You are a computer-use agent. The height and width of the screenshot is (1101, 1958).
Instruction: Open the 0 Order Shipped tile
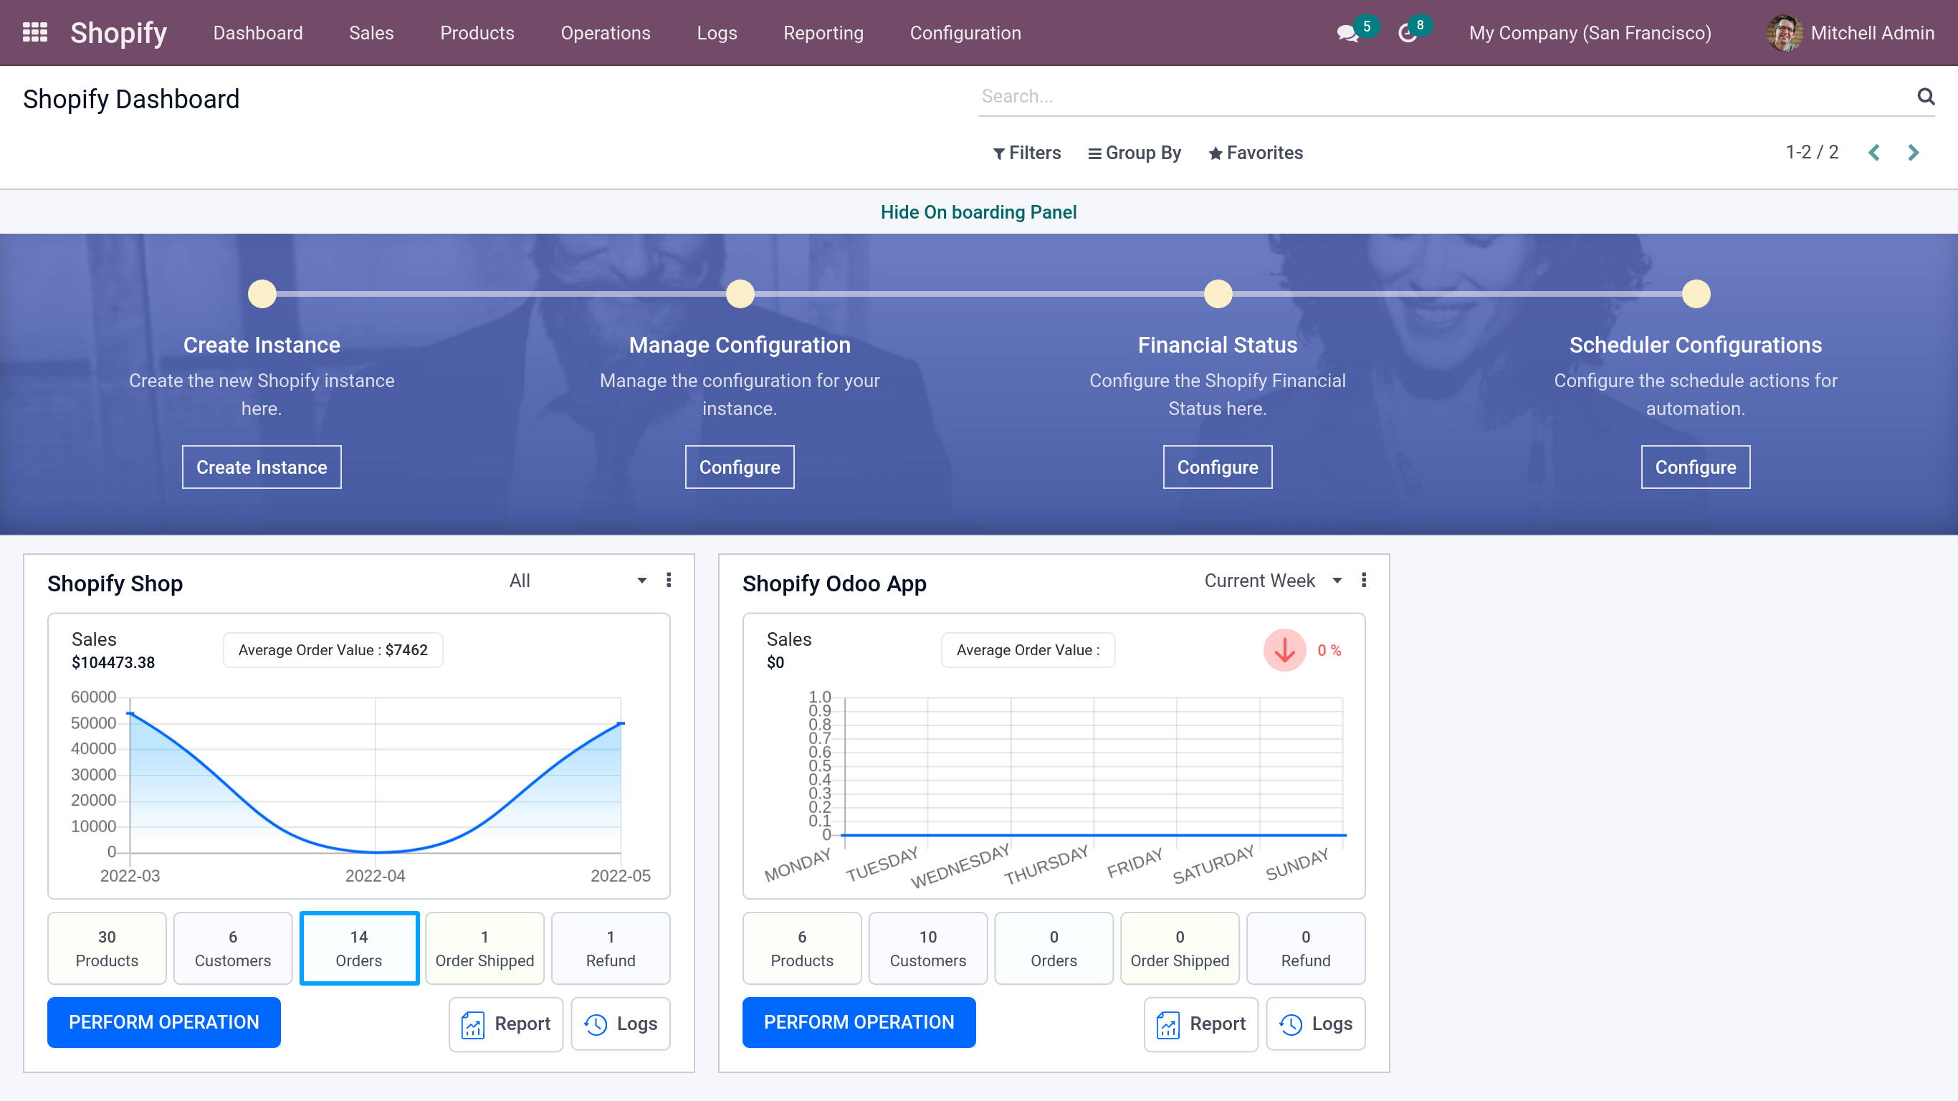[1180, 948]
